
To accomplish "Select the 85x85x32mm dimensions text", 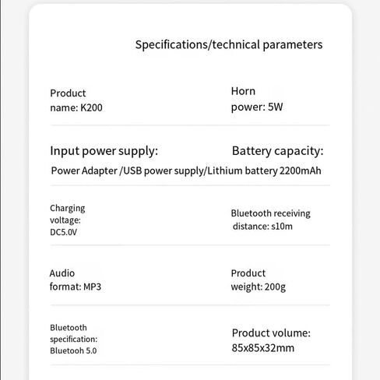I will [x=263, y=348].
